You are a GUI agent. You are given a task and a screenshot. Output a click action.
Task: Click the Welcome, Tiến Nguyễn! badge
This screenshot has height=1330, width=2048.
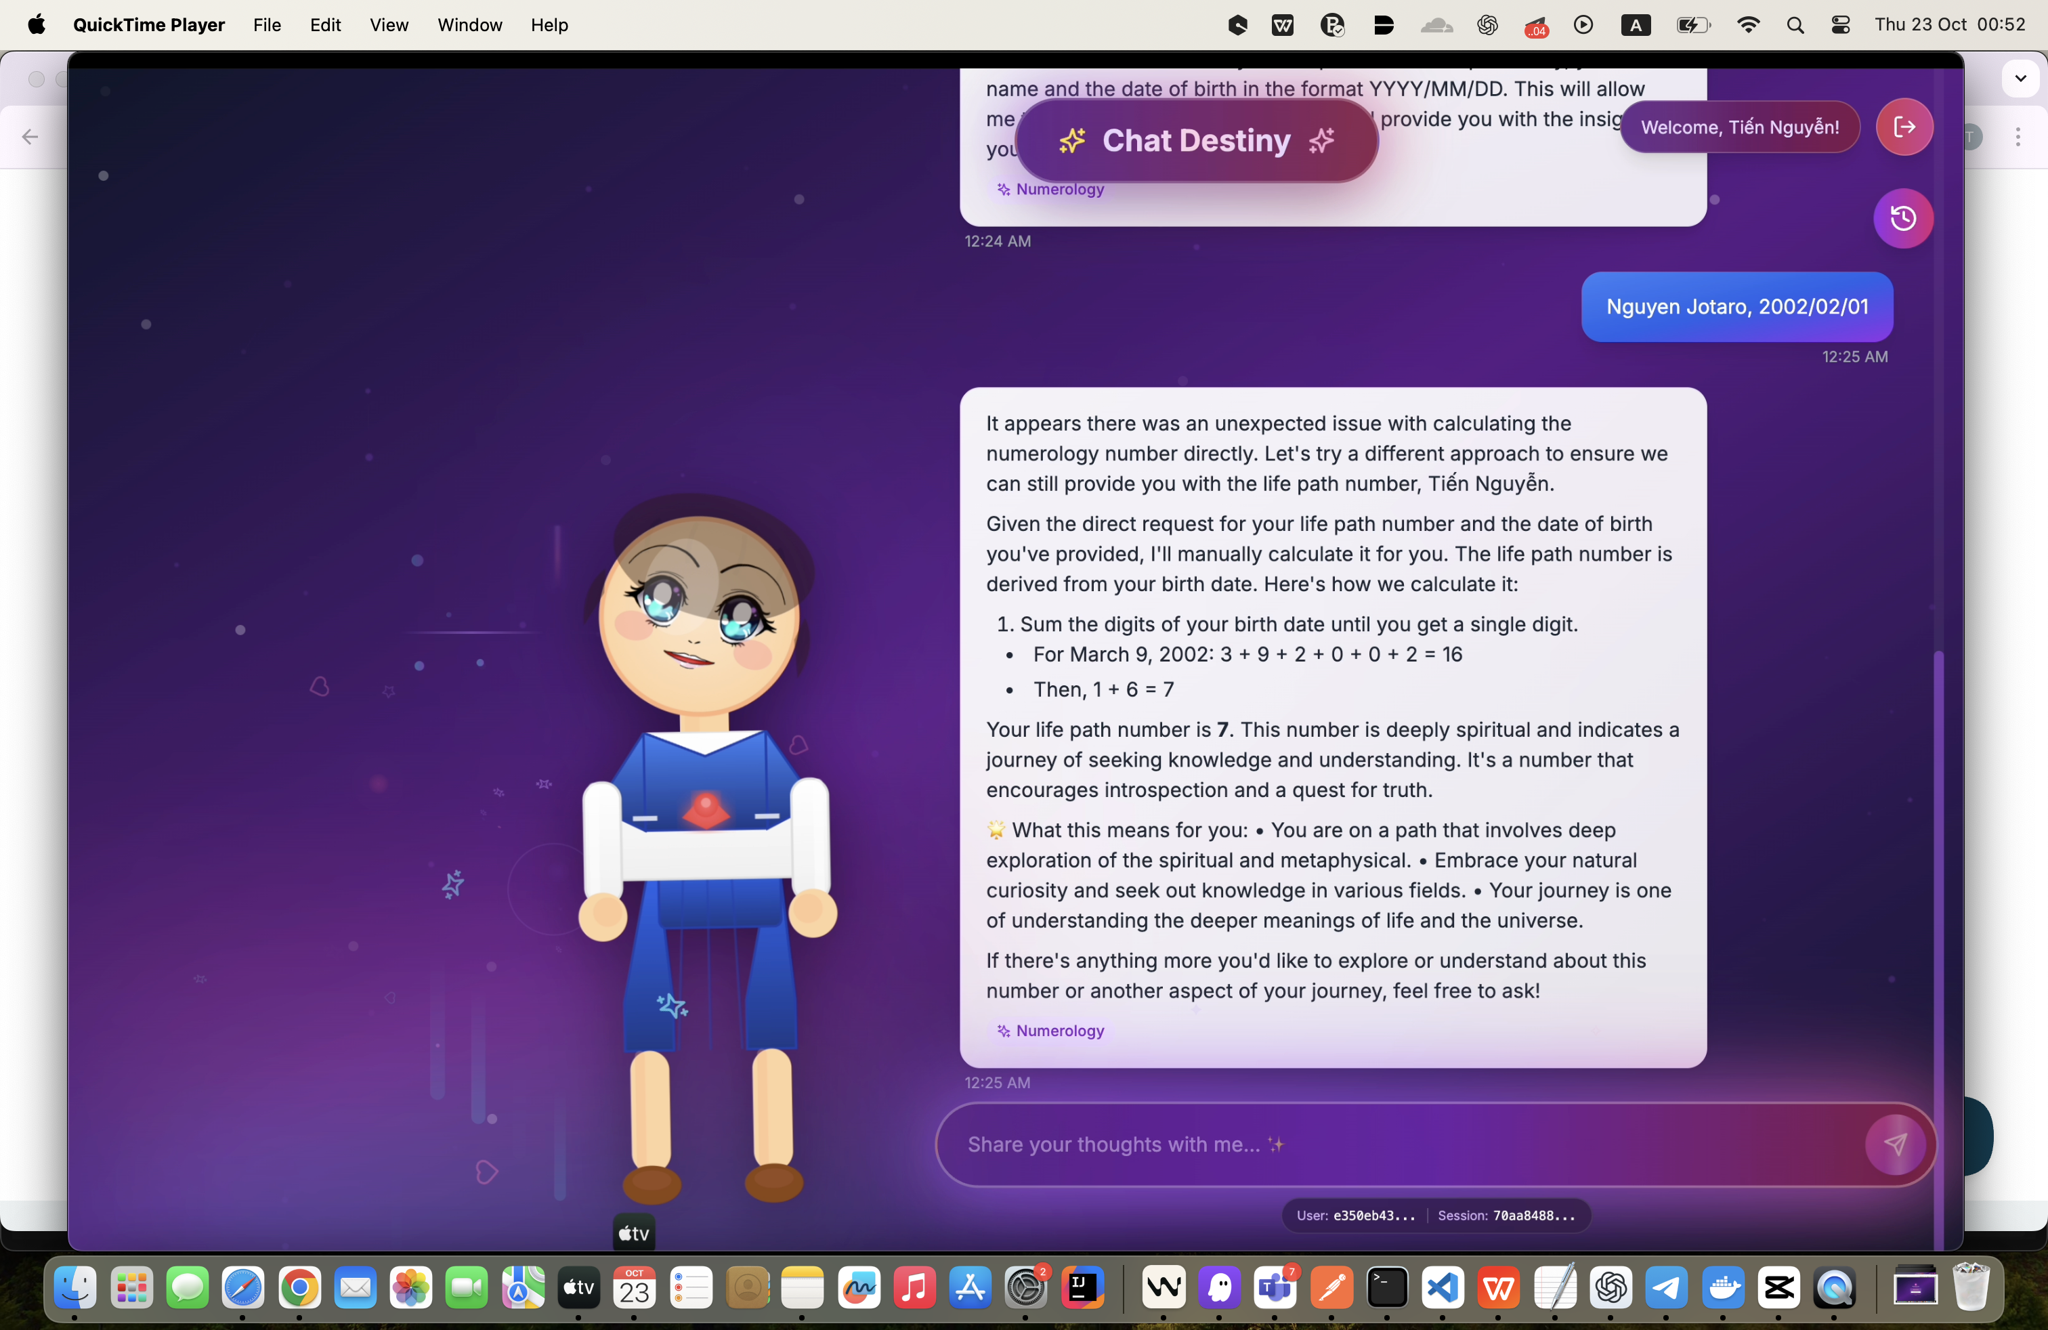tap(1739, 127)
